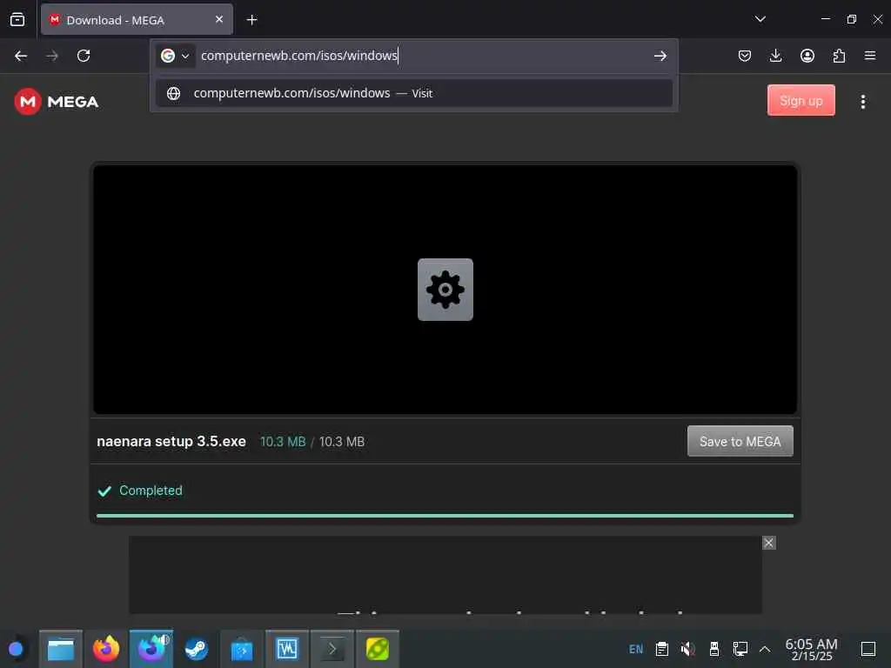Open the MEGA three-dot menu
This screenshot has height=668, width=891.
862,102
